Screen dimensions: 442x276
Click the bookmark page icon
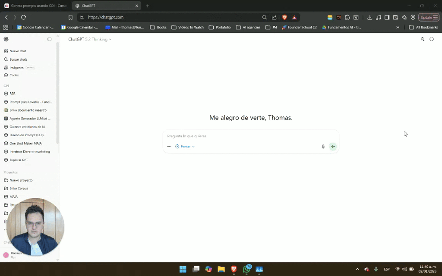tap(70, 17)
